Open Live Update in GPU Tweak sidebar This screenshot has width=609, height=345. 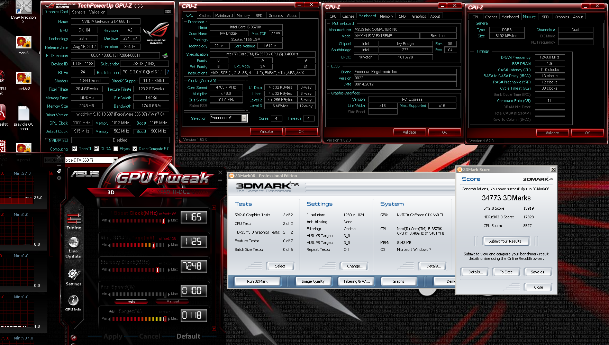pos(73,248)
